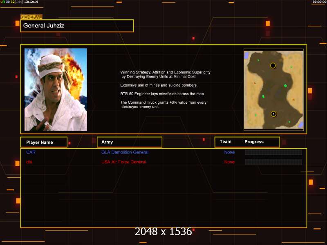This screenshot has height=245, width=327.
Task: Click the Team column label
Action: point(226,142)
